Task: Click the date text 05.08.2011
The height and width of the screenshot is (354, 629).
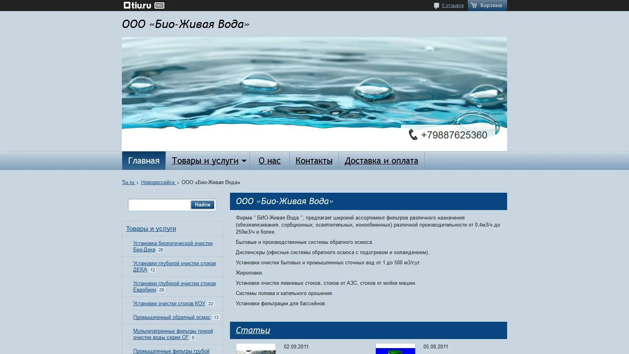Action: (436, 347)
